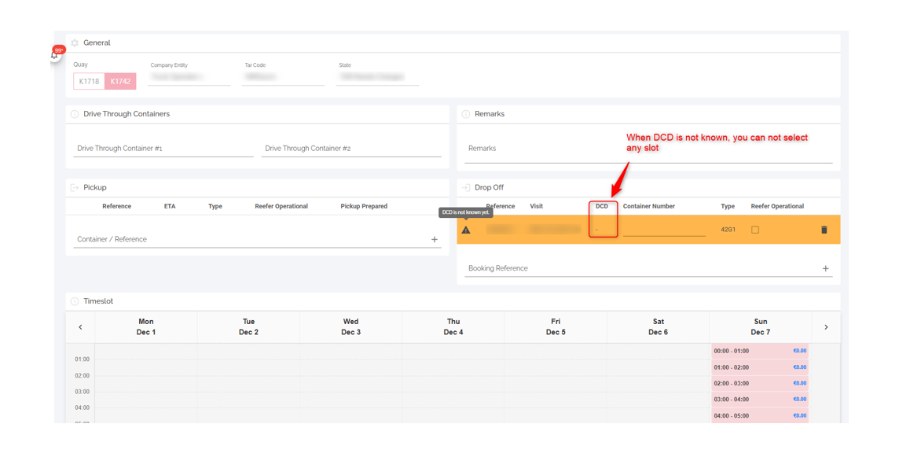Viewport: 899px width, 457px height.
Task: Click plus icon beside Booking Reference
Action: (825, 268)
